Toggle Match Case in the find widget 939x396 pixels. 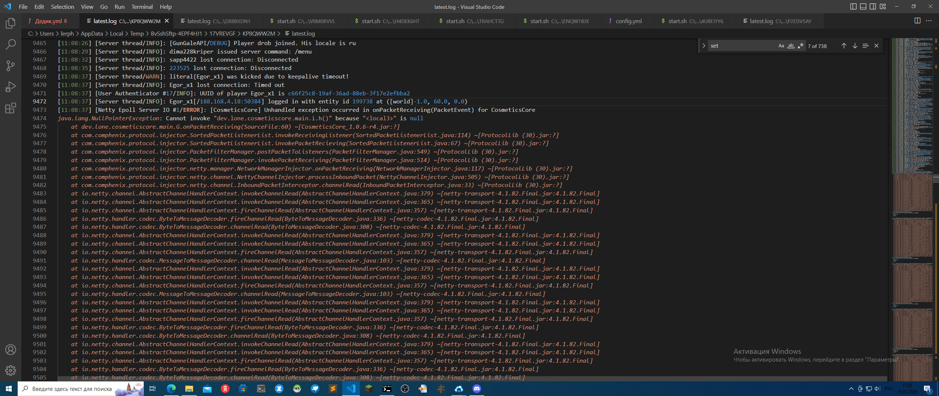pyautogui.click(x=781, y=45)
